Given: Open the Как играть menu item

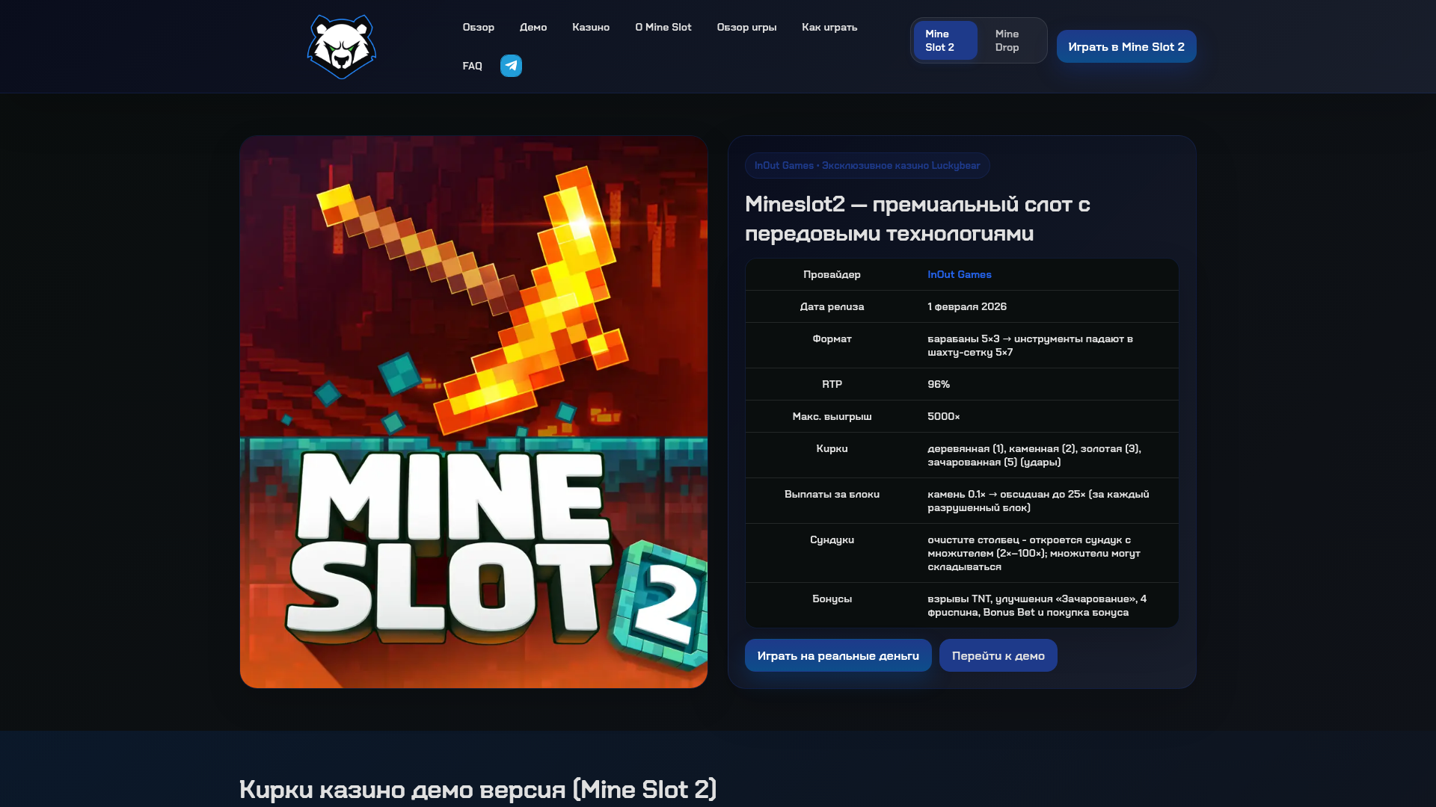Looking at the screenshot, I should 829,27.
